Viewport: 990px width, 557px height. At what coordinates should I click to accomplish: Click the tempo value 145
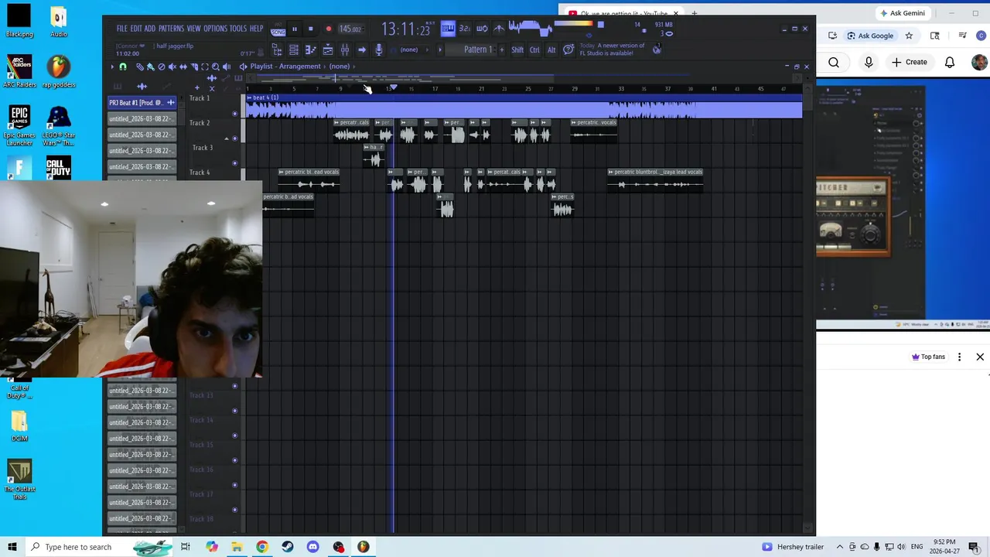[350, 29]
